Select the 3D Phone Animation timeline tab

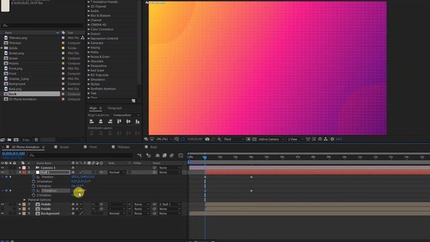[26, 147]
